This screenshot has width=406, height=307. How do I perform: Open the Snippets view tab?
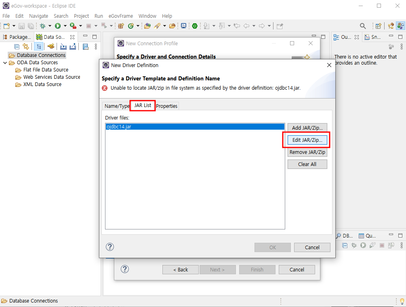(373, 37)
